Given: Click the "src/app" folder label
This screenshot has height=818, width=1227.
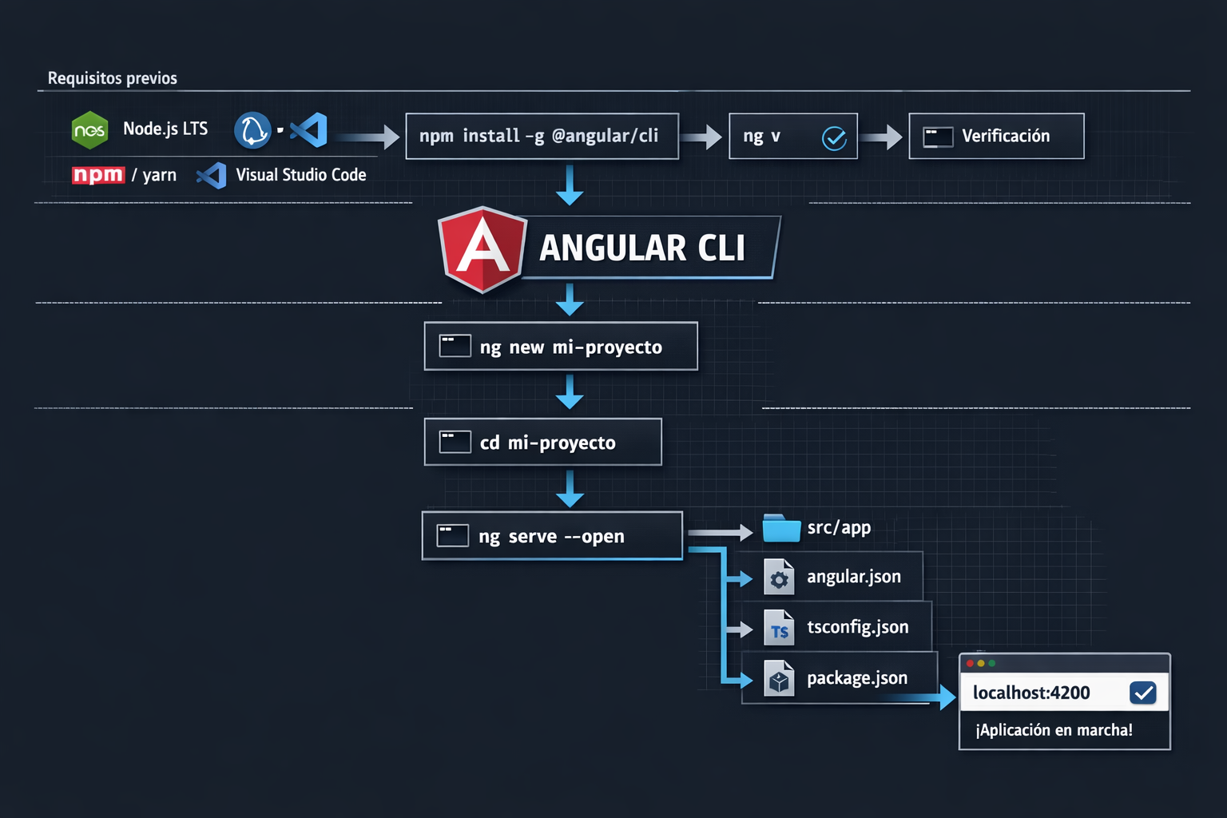Looking at the screenshot, I should click(x=839, y=528).
